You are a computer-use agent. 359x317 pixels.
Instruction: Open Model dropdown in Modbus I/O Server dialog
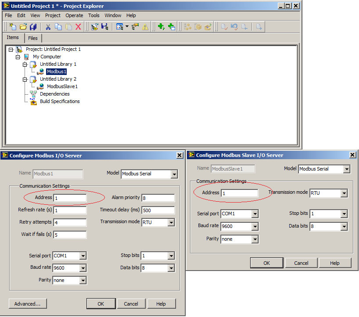[174, 174]
